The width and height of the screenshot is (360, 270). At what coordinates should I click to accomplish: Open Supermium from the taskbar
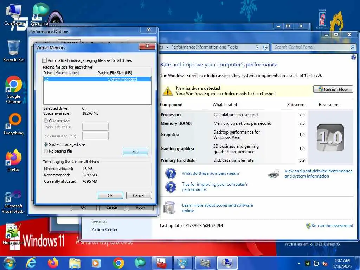[x=140, y=263]
